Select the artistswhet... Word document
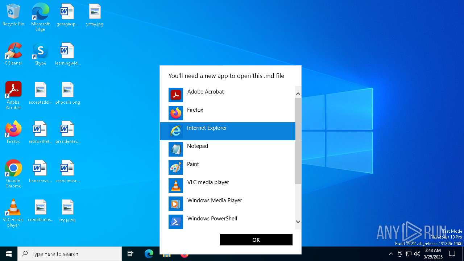464x261 pixels. [41, 132]
